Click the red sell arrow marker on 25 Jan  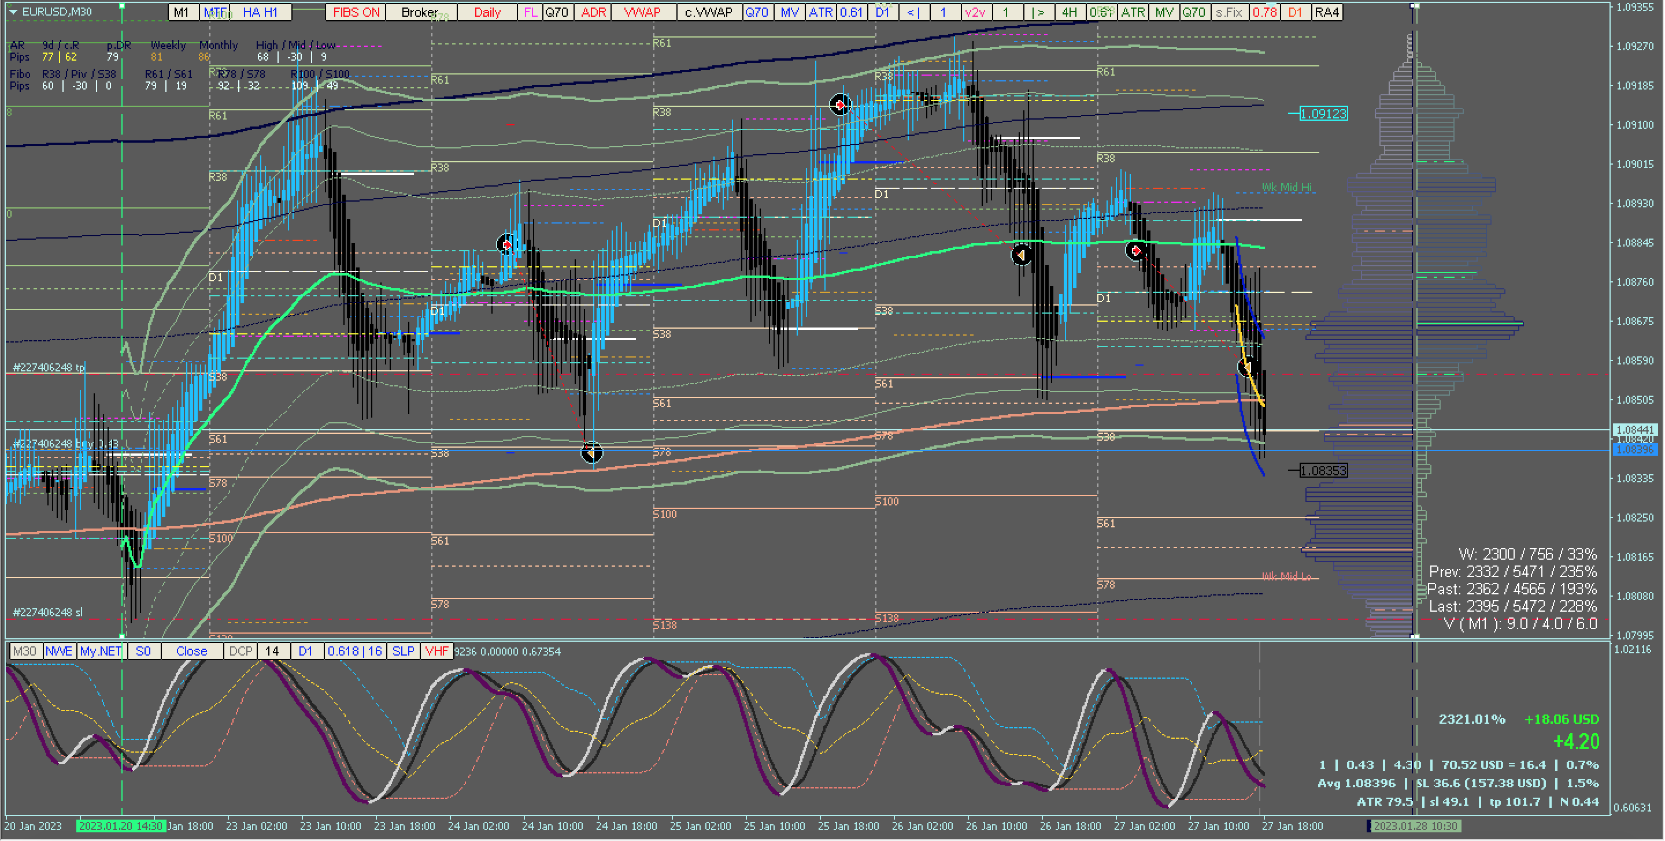(839, 105)
